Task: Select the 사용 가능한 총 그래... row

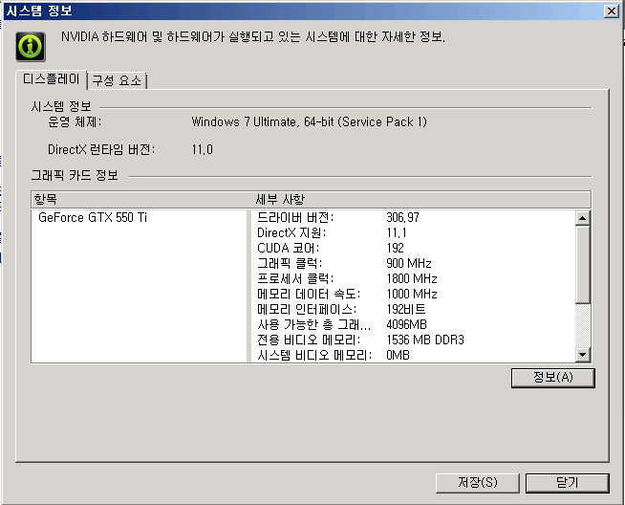Action: [314, 324]
